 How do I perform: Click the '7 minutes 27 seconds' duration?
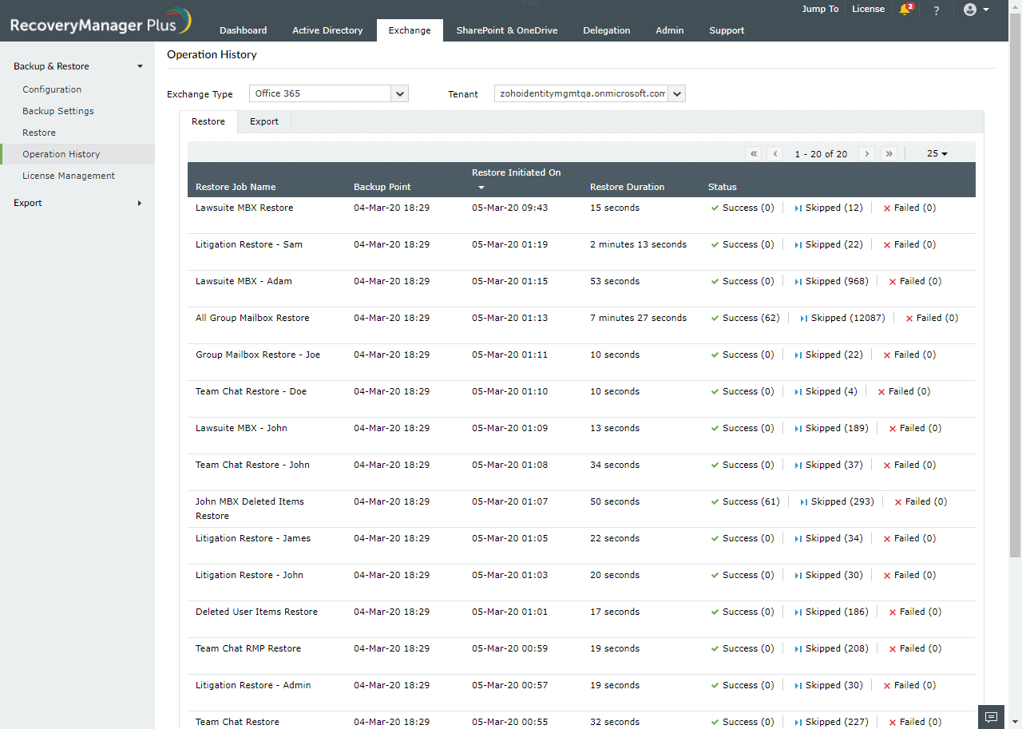click(639, 318)
